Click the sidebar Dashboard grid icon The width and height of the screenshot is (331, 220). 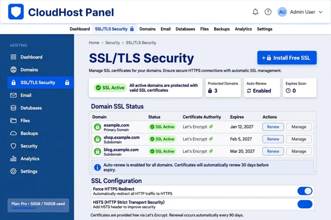pyautogui.click(x=13, y=57)
